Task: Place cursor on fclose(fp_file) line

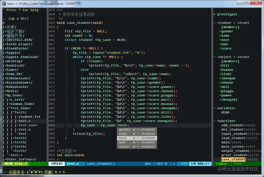Action: click(89, 134)
